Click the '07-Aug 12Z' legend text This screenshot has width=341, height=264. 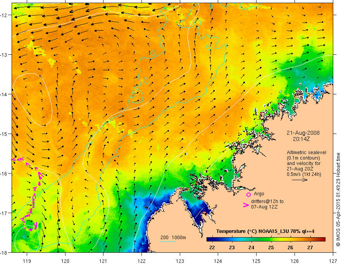tap(264, 207)
